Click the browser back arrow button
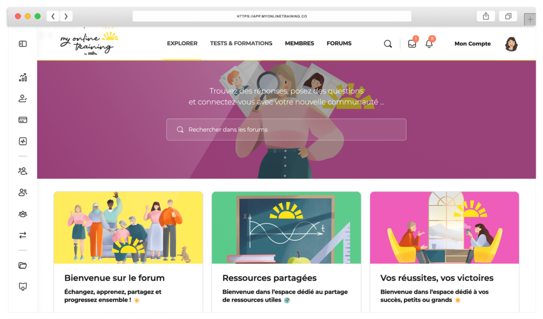This screenshot has height=319, width=543. click(x=53, y=16)
